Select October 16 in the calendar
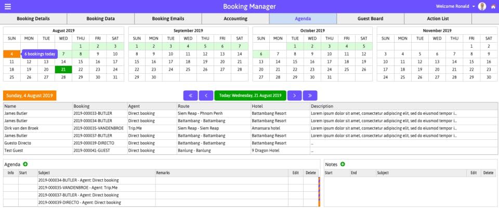The width and height of the screenshot is (499, 210). (x=312, y=62)
